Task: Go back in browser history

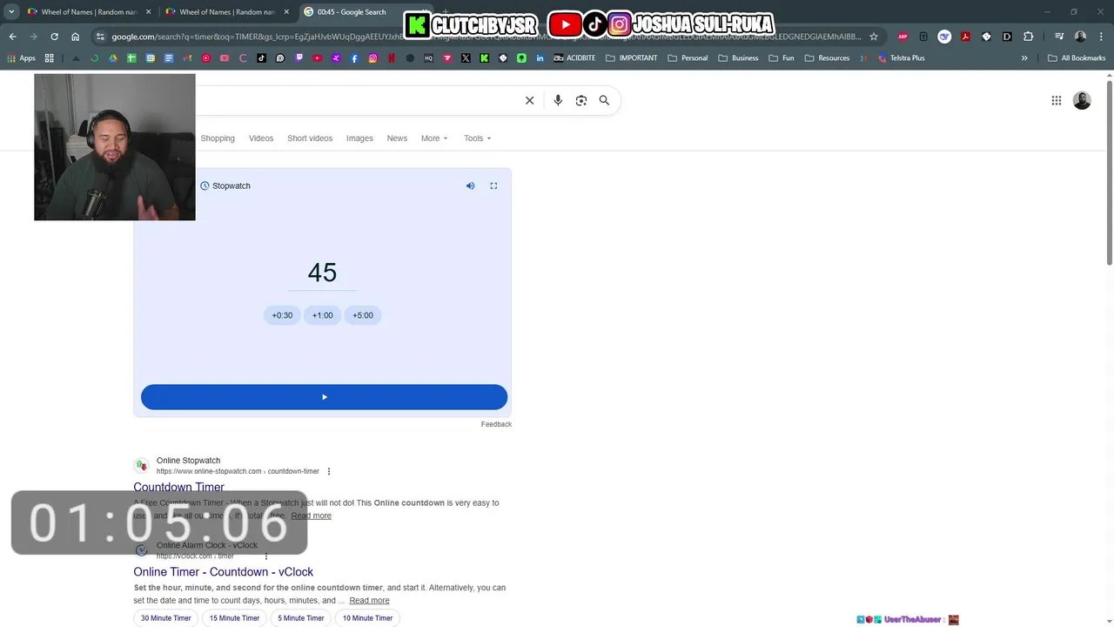Action: click(12, 37)
